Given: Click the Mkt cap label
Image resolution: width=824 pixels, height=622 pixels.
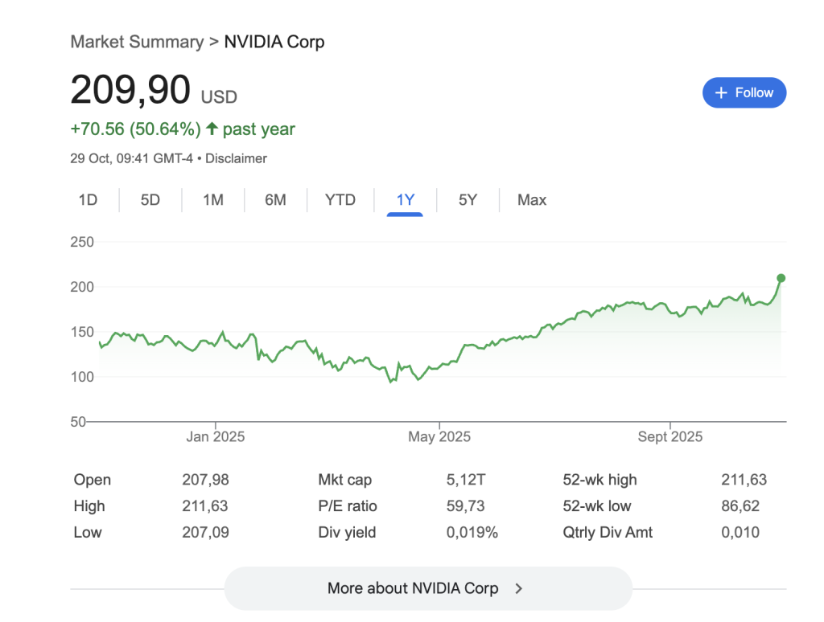Looking at the screenshot, I should pos(345,480).
